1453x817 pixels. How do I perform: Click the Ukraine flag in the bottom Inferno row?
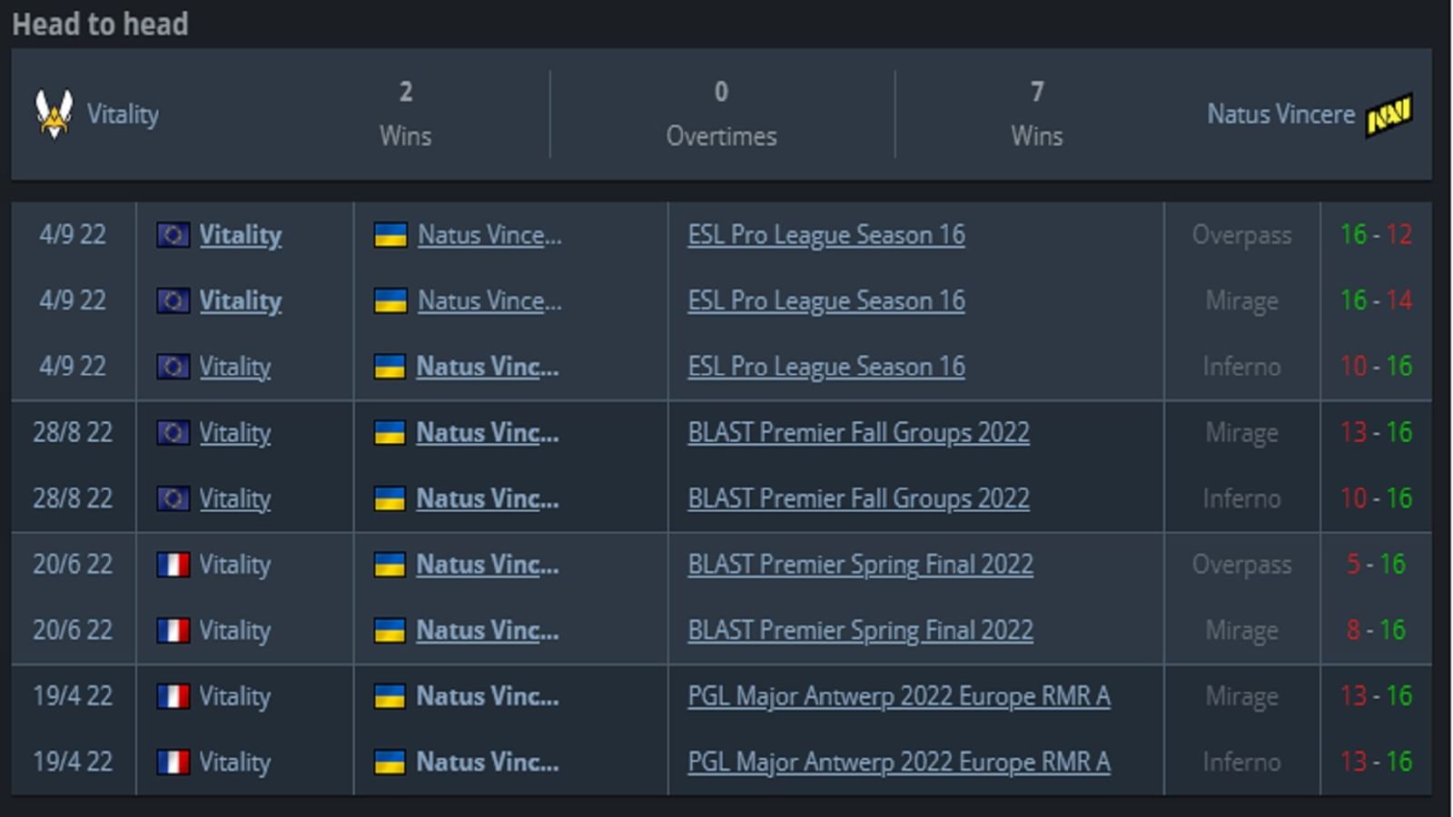pyautogui.click(x=389, y=763)
